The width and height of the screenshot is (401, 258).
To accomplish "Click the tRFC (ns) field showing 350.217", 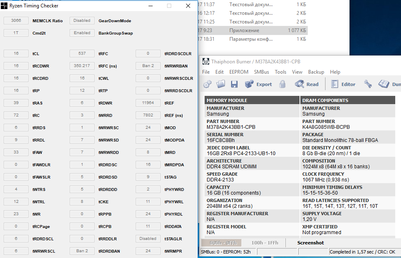I will pyautogui.click(x=82, y=66).
